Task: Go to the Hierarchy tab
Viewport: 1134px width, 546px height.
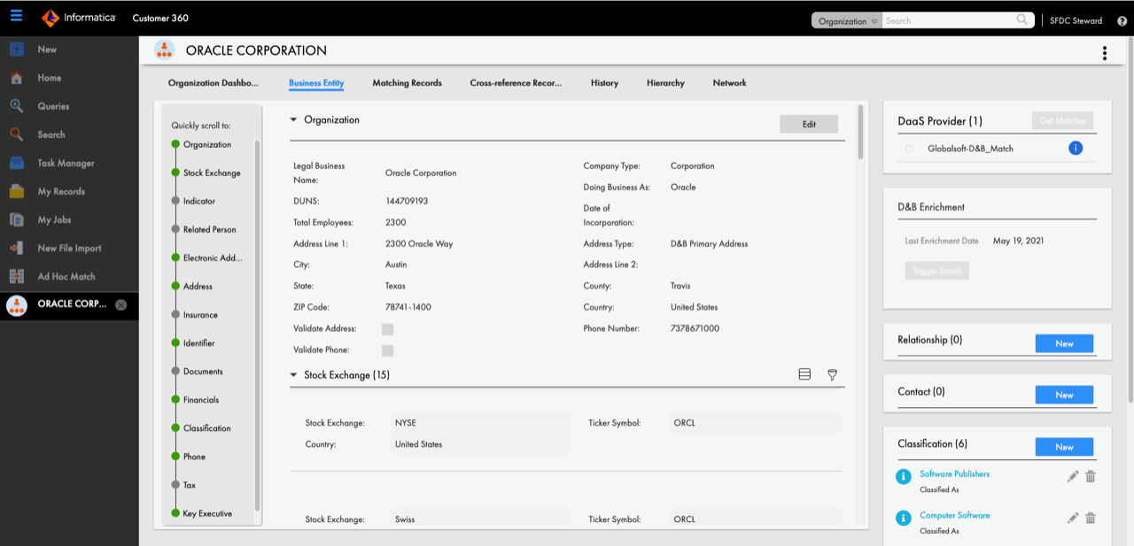Action: [x=665, y=83]
